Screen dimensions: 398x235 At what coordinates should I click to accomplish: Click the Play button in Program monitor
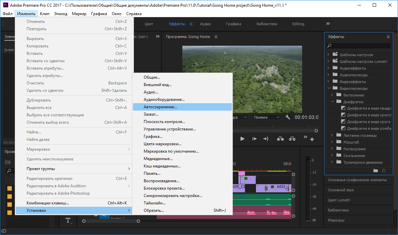pyautogui.click(x=243, y=139)
